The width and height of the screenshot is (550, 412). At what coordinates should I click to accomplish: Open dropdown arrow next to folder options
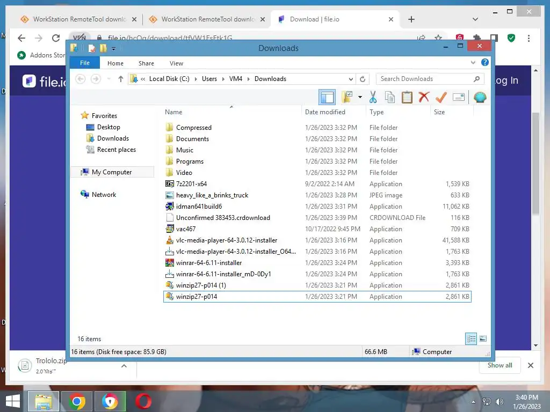[360, 97]
